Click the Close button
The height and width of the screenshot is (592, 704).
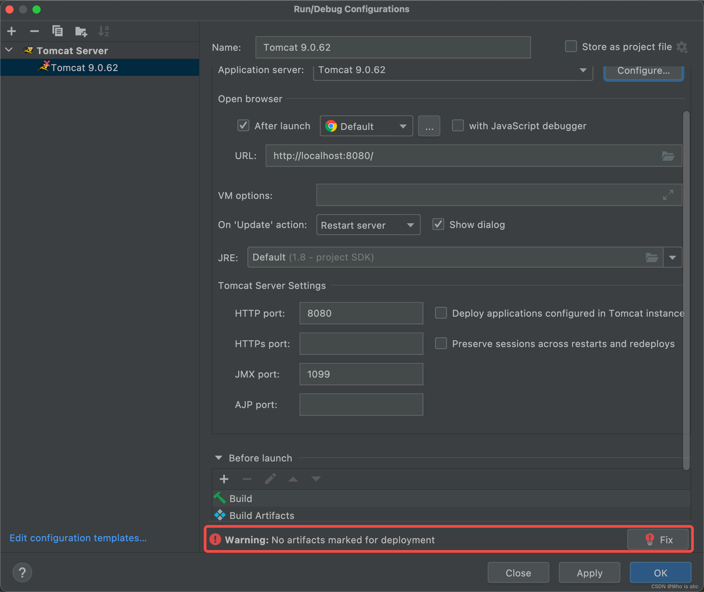pyautogui.click(x=518, y=572)
